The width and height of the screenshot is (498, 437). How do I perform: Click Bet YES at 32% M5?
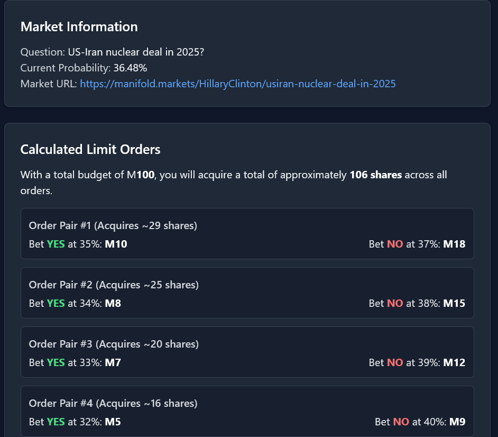[x=75, y=422]
